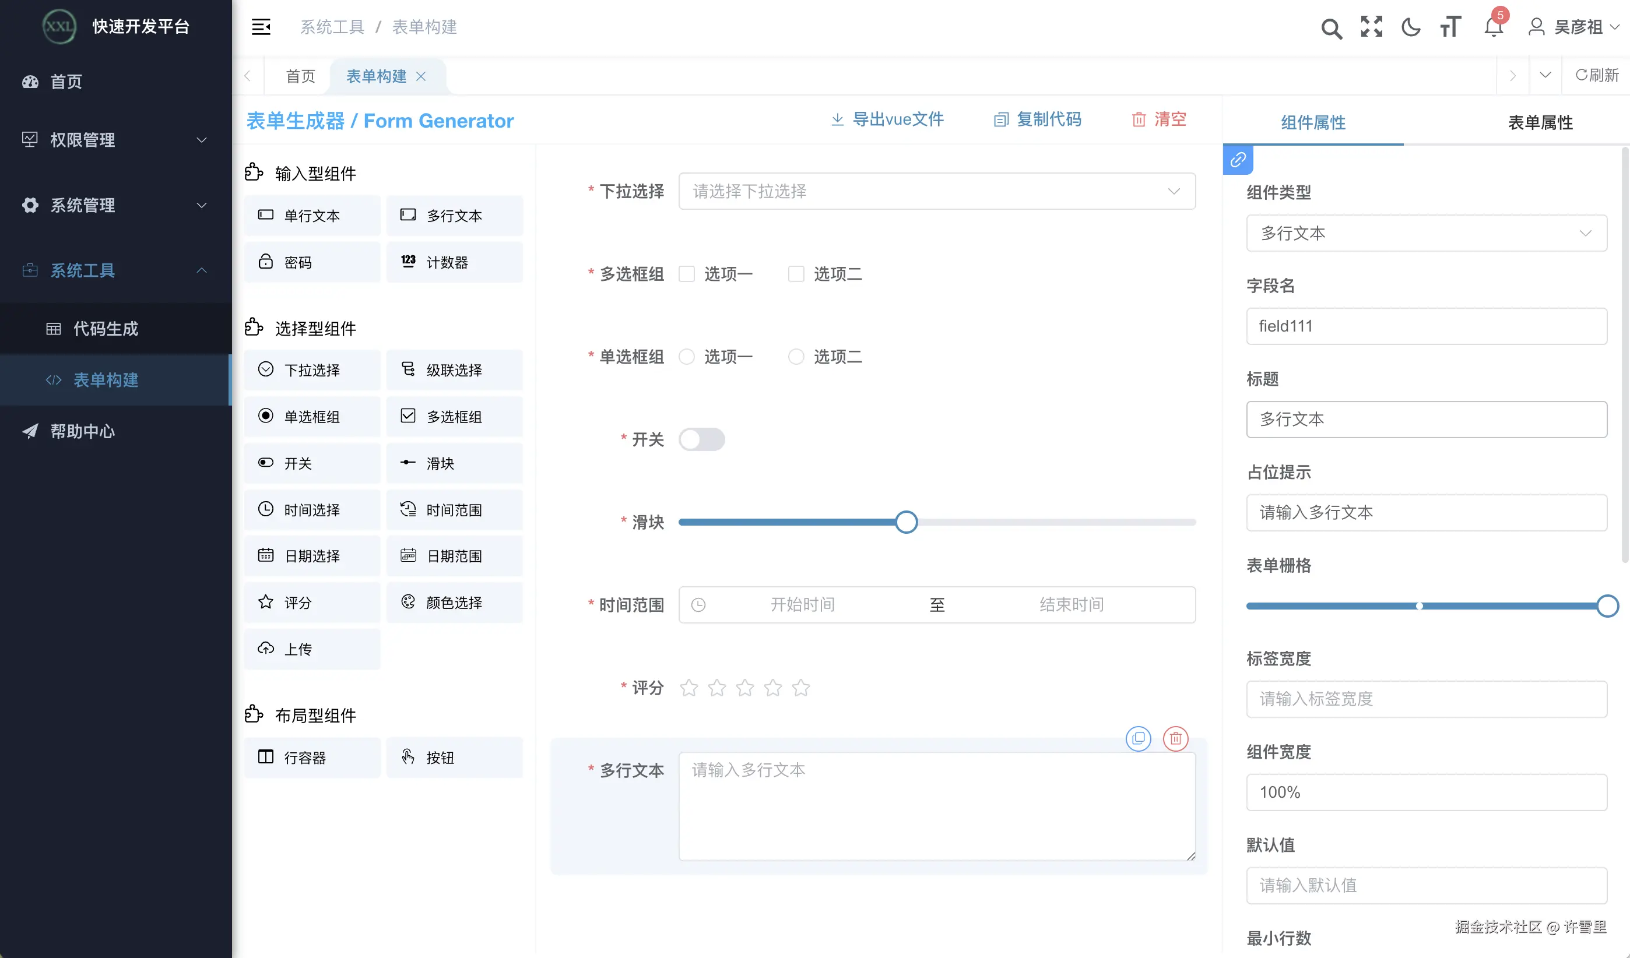This screenshot has width=1630, height=958.
Task: Rate one star in 评分
Action: 689,688
